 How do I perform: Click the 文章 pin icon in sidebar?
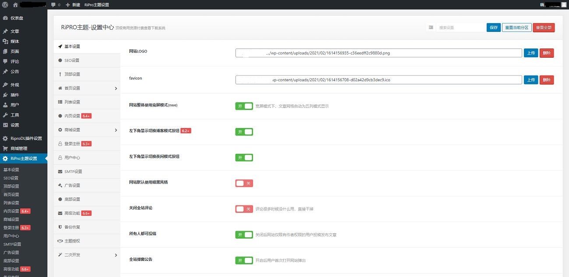(5, 31)
